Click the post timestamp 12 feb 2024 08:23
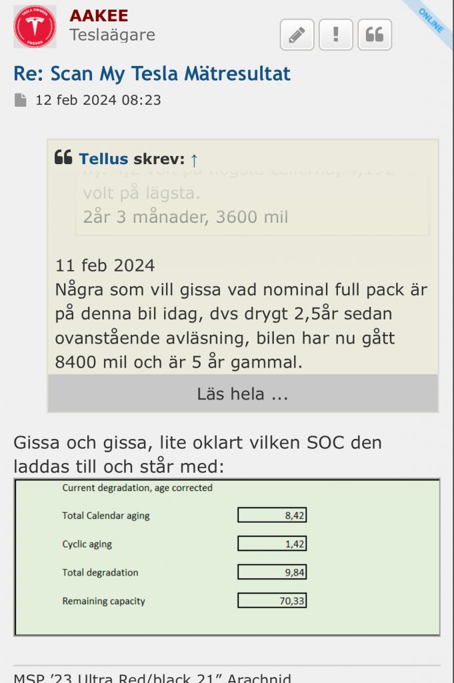 click(x=99, y=100)
